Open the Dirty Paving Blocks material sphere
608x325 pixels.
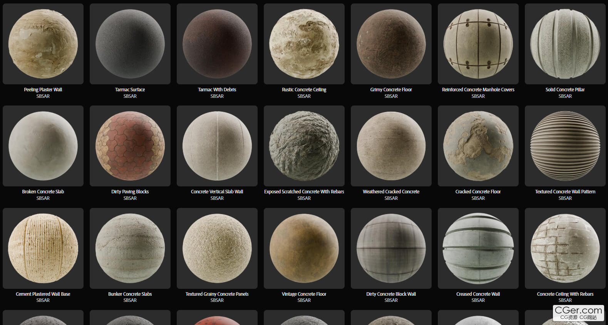(130, 146)
